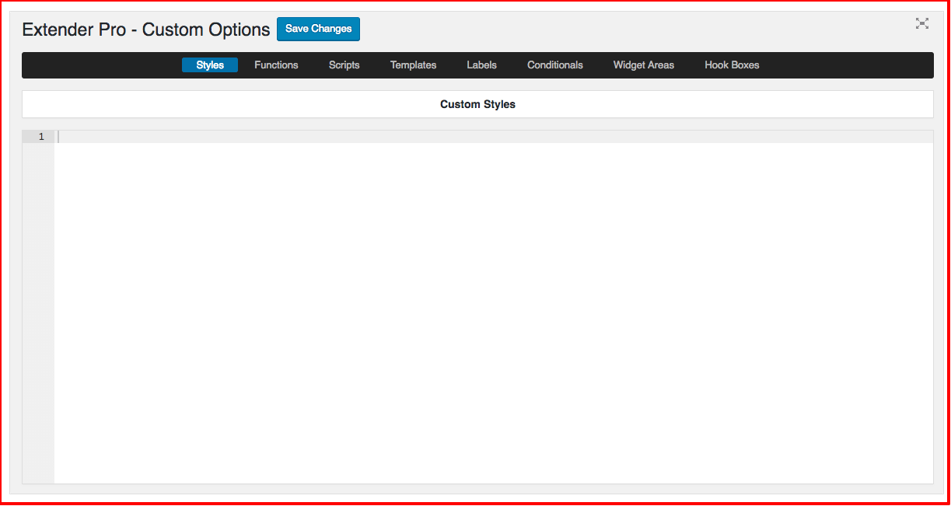Click dark navigation bar right of Hook Boxes

coord(848,65)
